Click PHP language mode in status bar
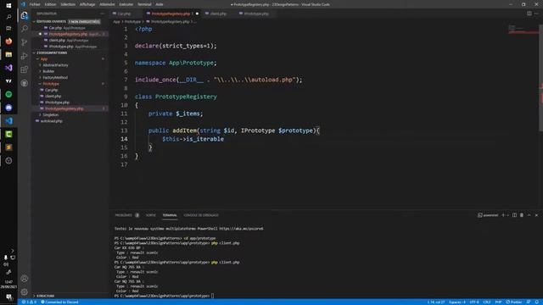Image resolution: width=543 pixels, height=305 pixels. click(498, 302)
